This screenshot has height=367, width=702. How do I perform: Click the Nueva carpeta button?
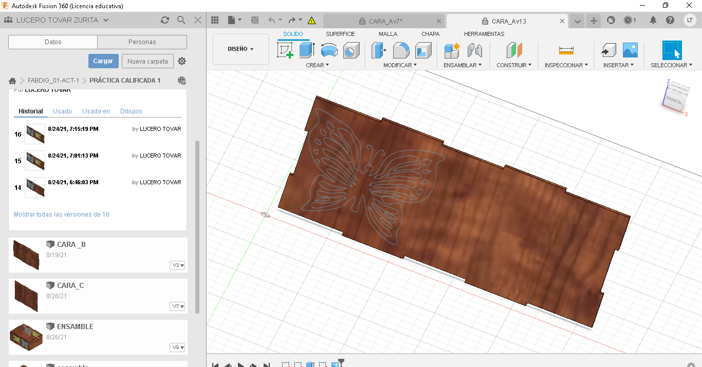coord(147,61)
